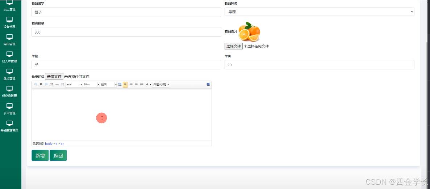This screenshot has height=189, width=430.
Task: Click 选择文件 under the orange picture
Action: (x=233, y=46)
